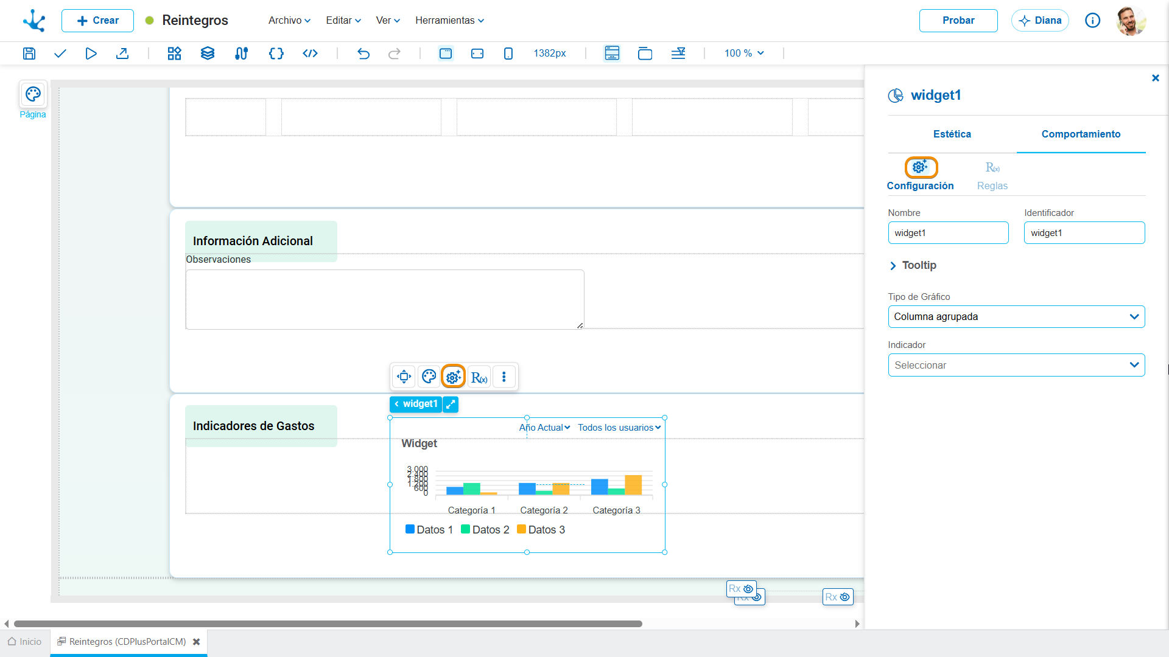Open the Año Actual dropdown

[544, 428]
